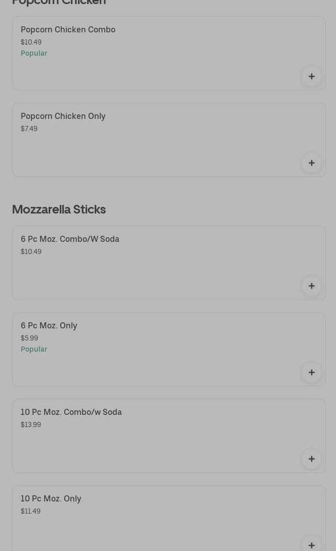Click Popular tag under Popcorn Chicken Combo
Screen dimensions: 336x551
click(34, 53)
